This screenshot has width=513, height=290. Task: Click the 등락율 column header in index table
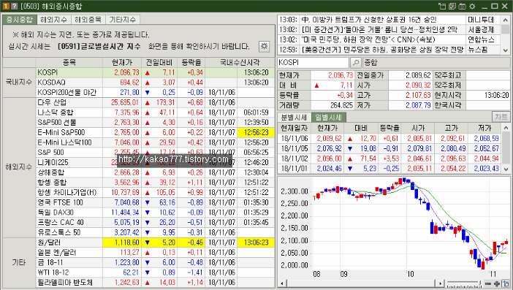pyautogui.click(x=191, y=62)
